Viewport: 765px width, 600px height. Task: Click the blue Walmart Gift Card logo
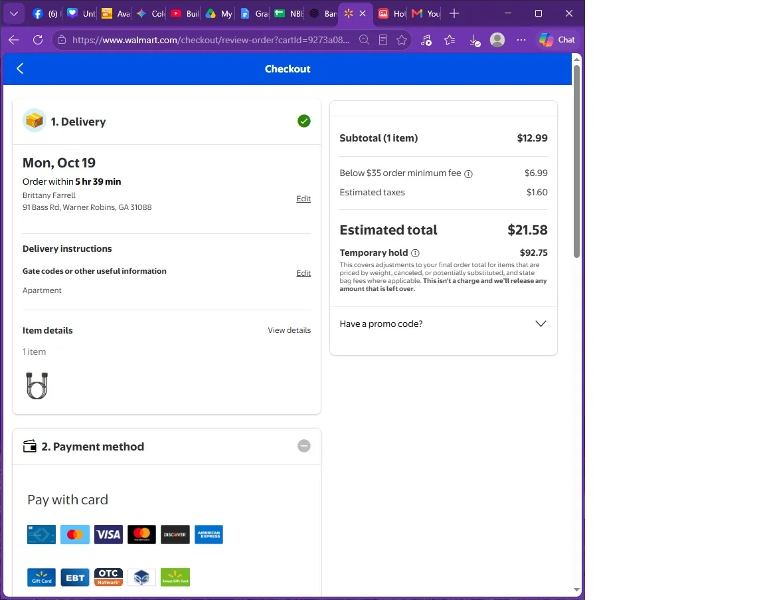pos(41,577)
